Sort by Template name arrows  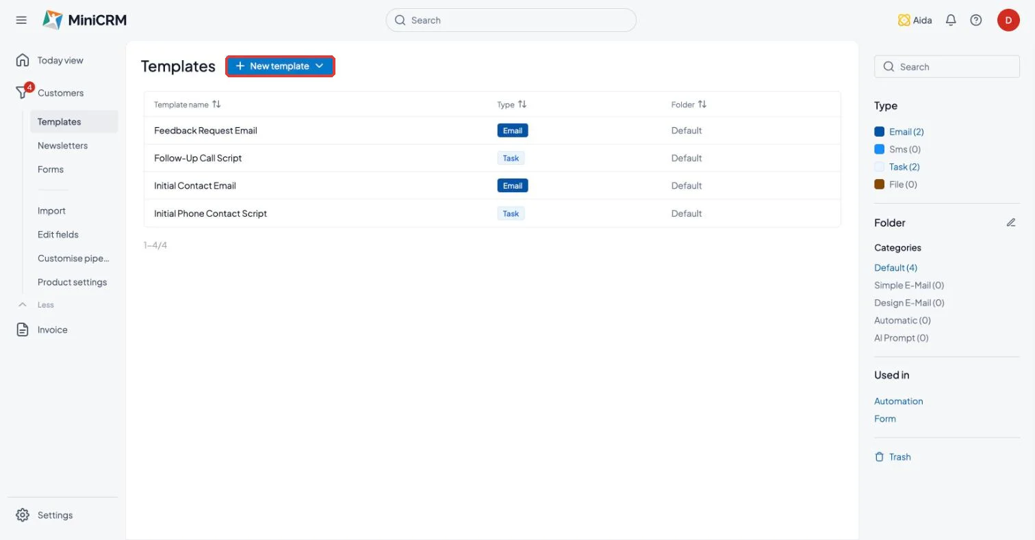click(216, 104)
